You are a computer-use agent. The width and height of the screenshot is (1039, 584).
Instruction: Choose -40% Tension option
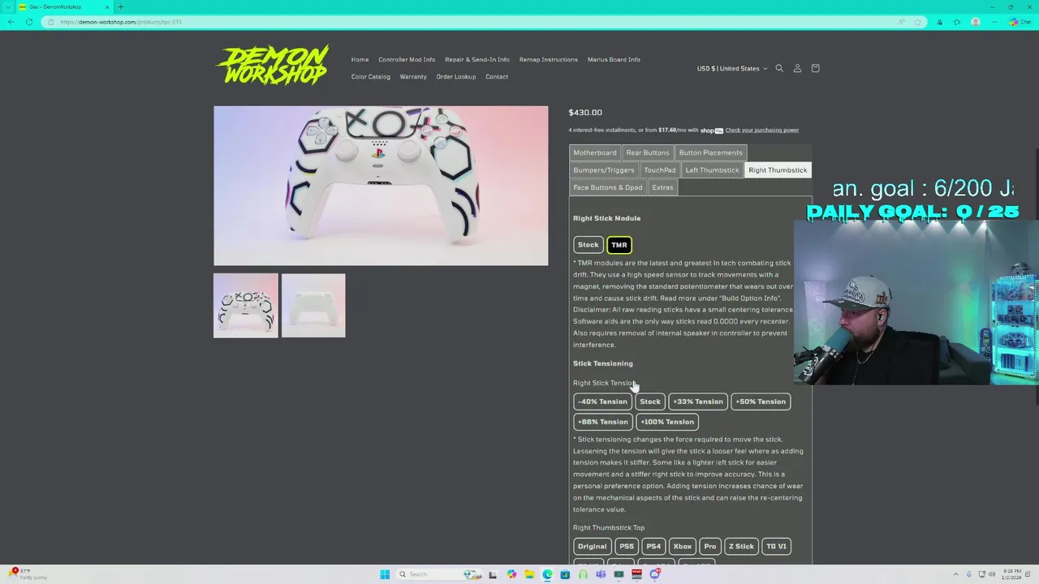point(602,401)
